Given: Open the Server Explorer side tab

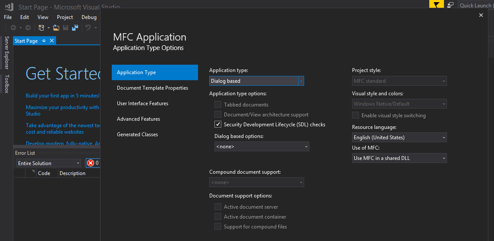Looking at the screenshot, I should click(6, 53).
